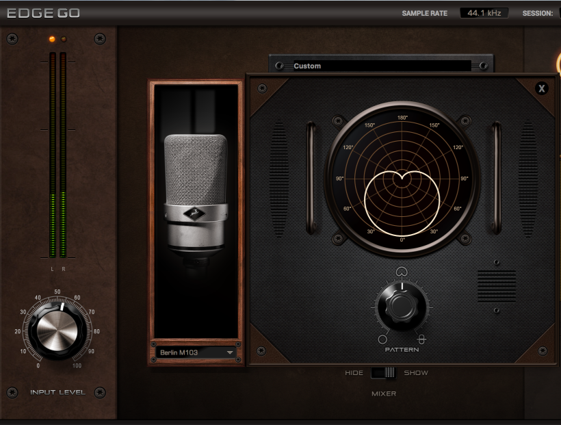561x425 pixels.
Task: Open the Berlin M103 microphone dropdown
Action: coord(196,352)
